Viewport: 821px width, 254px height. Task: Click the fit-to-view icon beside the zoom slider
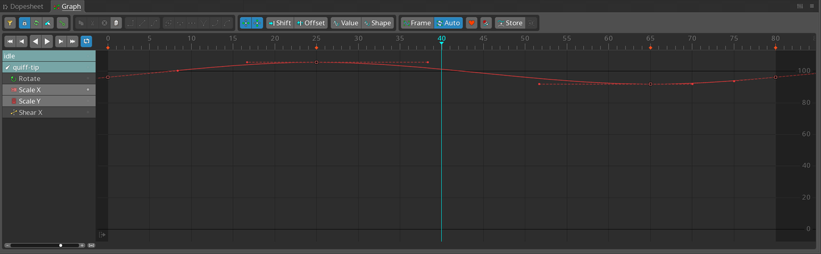tap(91, 245)
